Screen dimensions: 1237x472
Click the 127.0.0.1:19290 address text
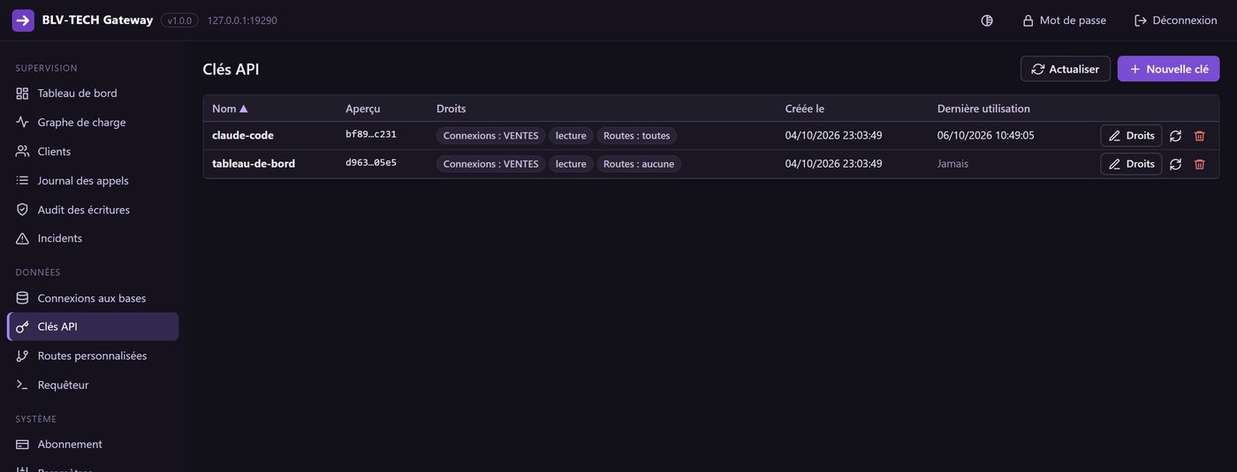coord(242,20)
